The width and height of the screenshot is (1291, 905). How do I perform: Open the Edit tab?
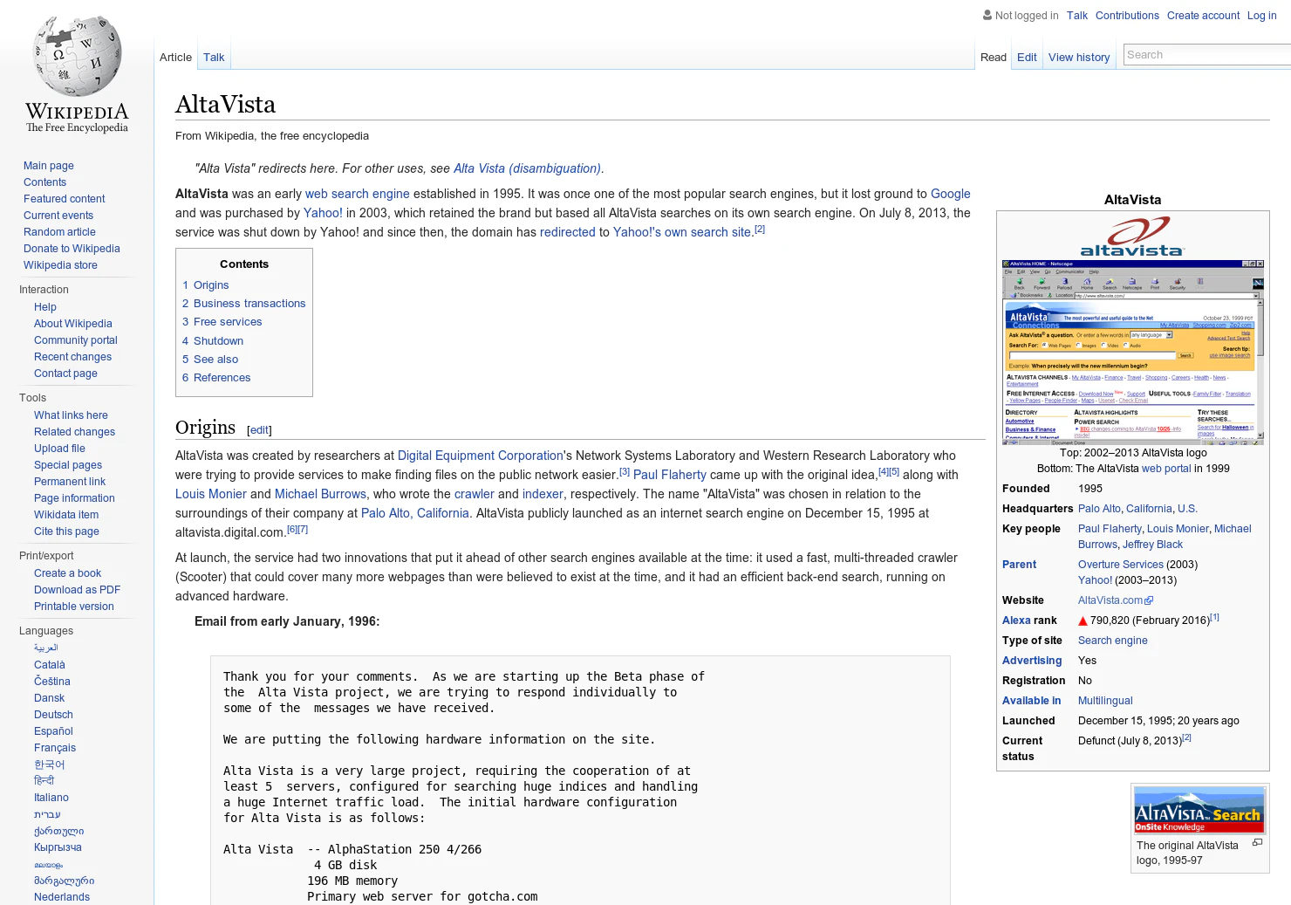click(1027, 58)
